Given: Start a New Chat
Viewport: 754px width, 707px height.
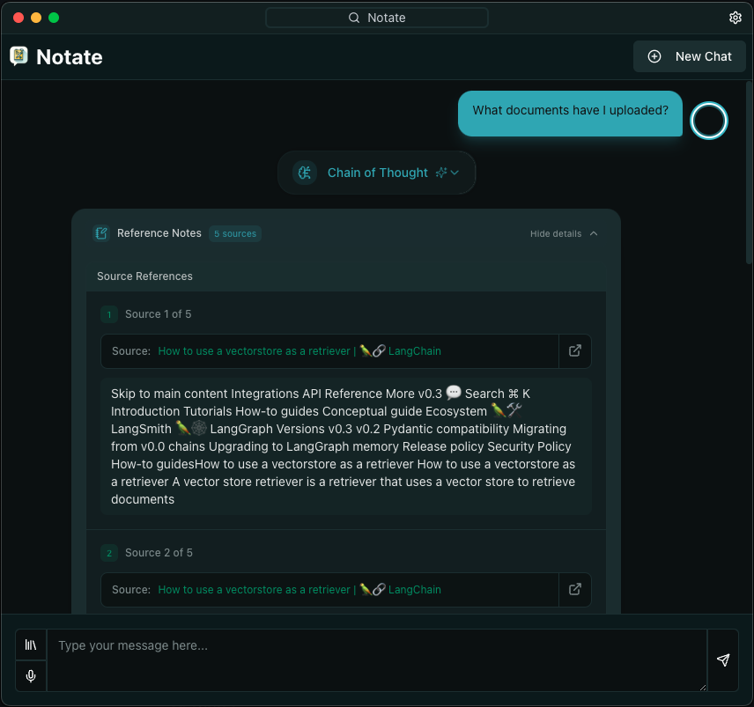Looking at the screenshot, I should pyautogui.click(x=689, y=56).
